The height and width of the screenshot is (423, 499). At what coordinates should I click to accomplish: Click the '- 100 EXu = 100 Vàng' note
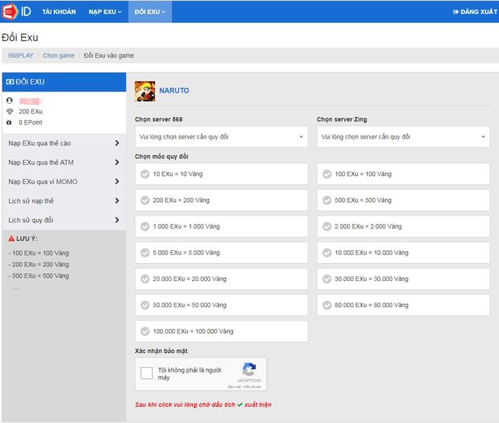tap(39, 253)
